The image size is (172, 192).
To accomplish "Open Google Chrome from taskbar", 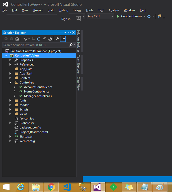I will tap(51, 187).
